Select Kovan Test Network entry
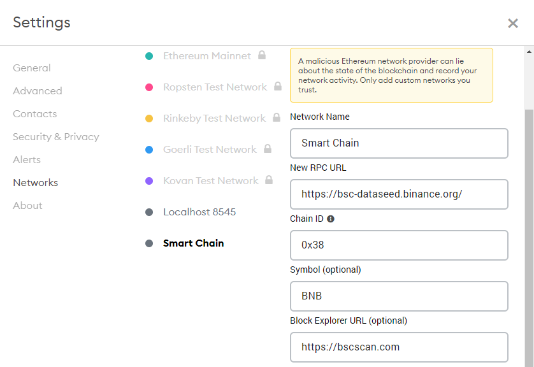 point(211,181)
